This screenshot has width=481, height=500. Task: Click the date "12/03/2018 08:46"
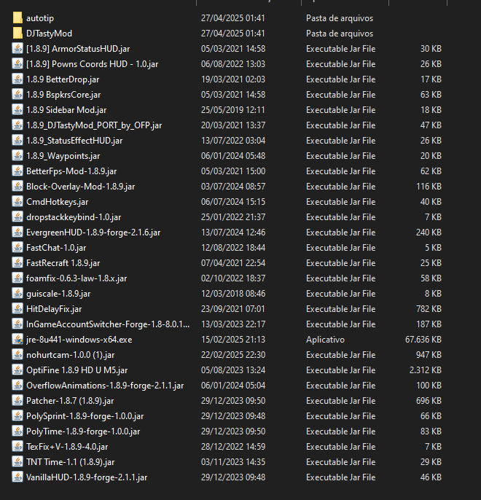233,294
